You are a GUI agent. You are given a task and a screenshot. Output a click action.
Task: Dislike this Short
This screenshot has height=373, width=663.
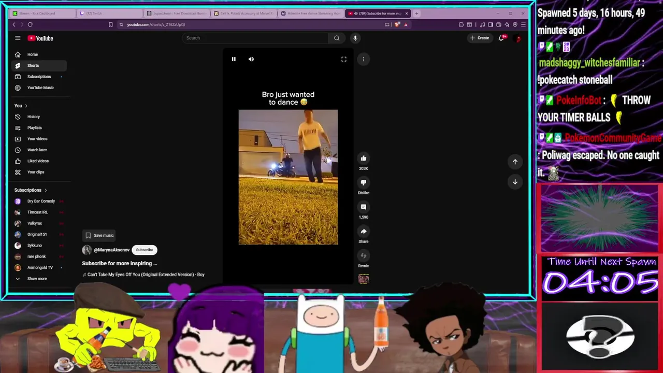pos(364,182)
